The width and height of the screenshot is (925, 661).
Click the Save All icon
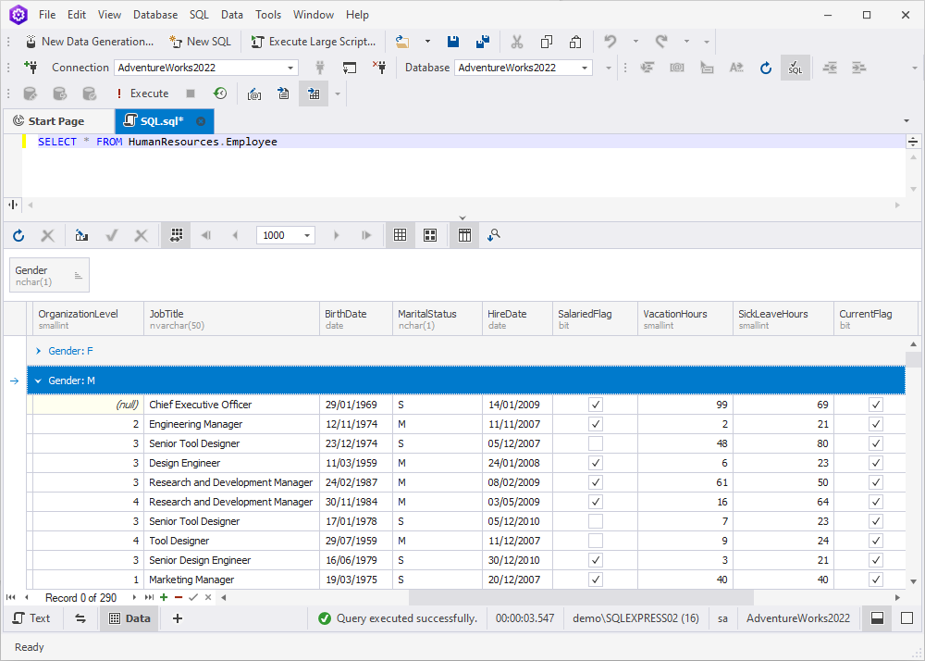[483, 42]
